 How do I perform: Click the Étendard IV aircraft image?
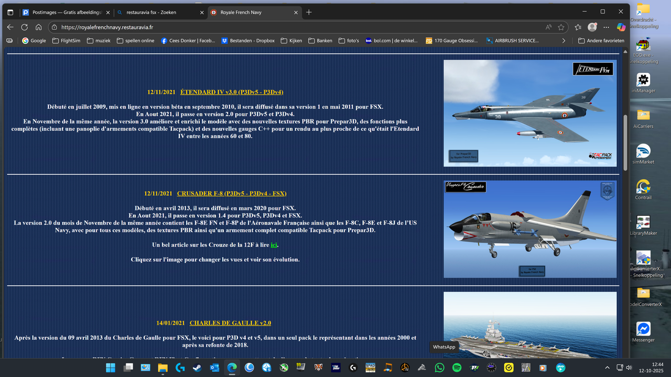[x=529, y=113]
